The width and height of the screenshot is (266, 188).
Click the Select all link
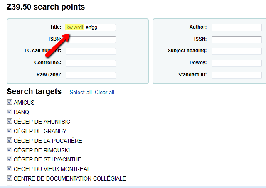click(x=81, y=92)
